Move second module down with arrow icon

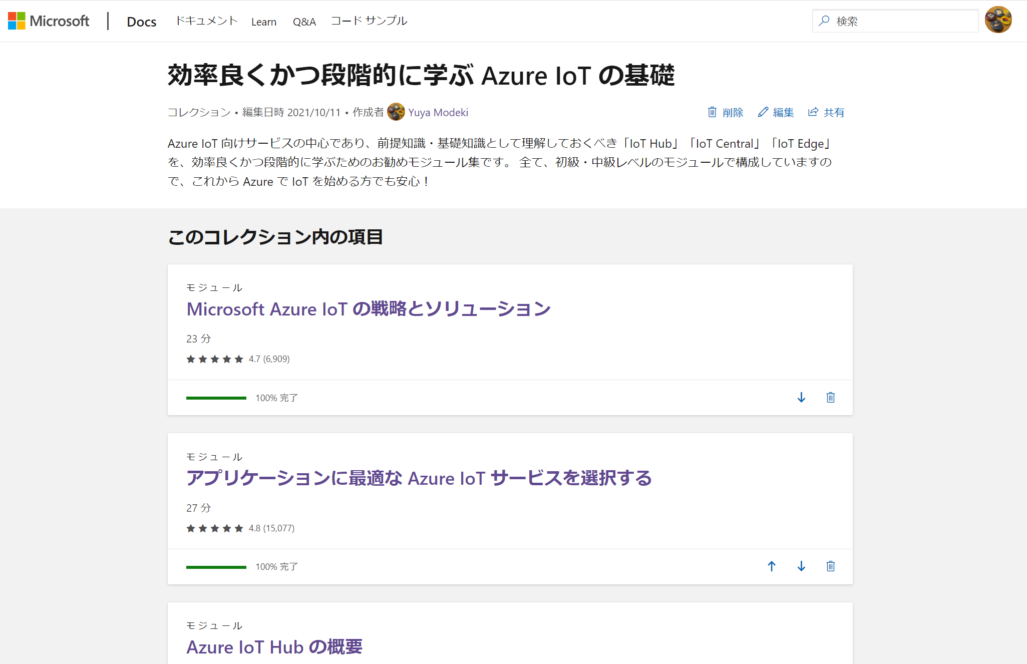click(801, 566)
